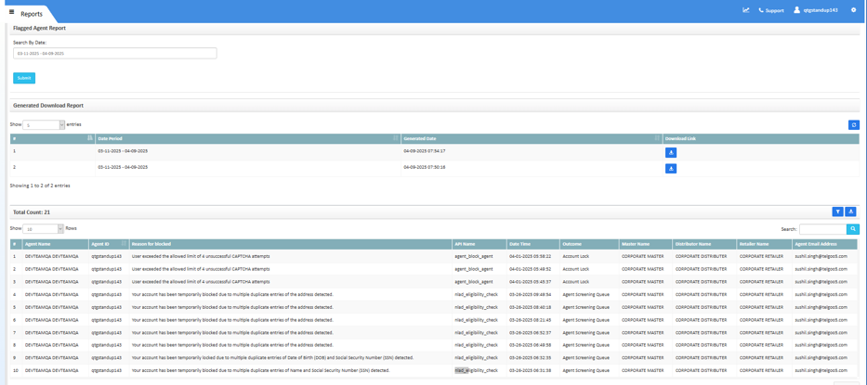The image size is (867, 385).
Task: Open the hamburger menu beside Reports
Action: 11,12
